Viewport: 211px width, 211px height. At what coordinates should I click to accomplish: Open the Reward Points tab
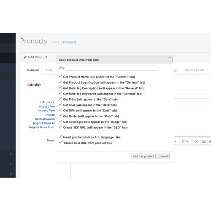point(195,70)
